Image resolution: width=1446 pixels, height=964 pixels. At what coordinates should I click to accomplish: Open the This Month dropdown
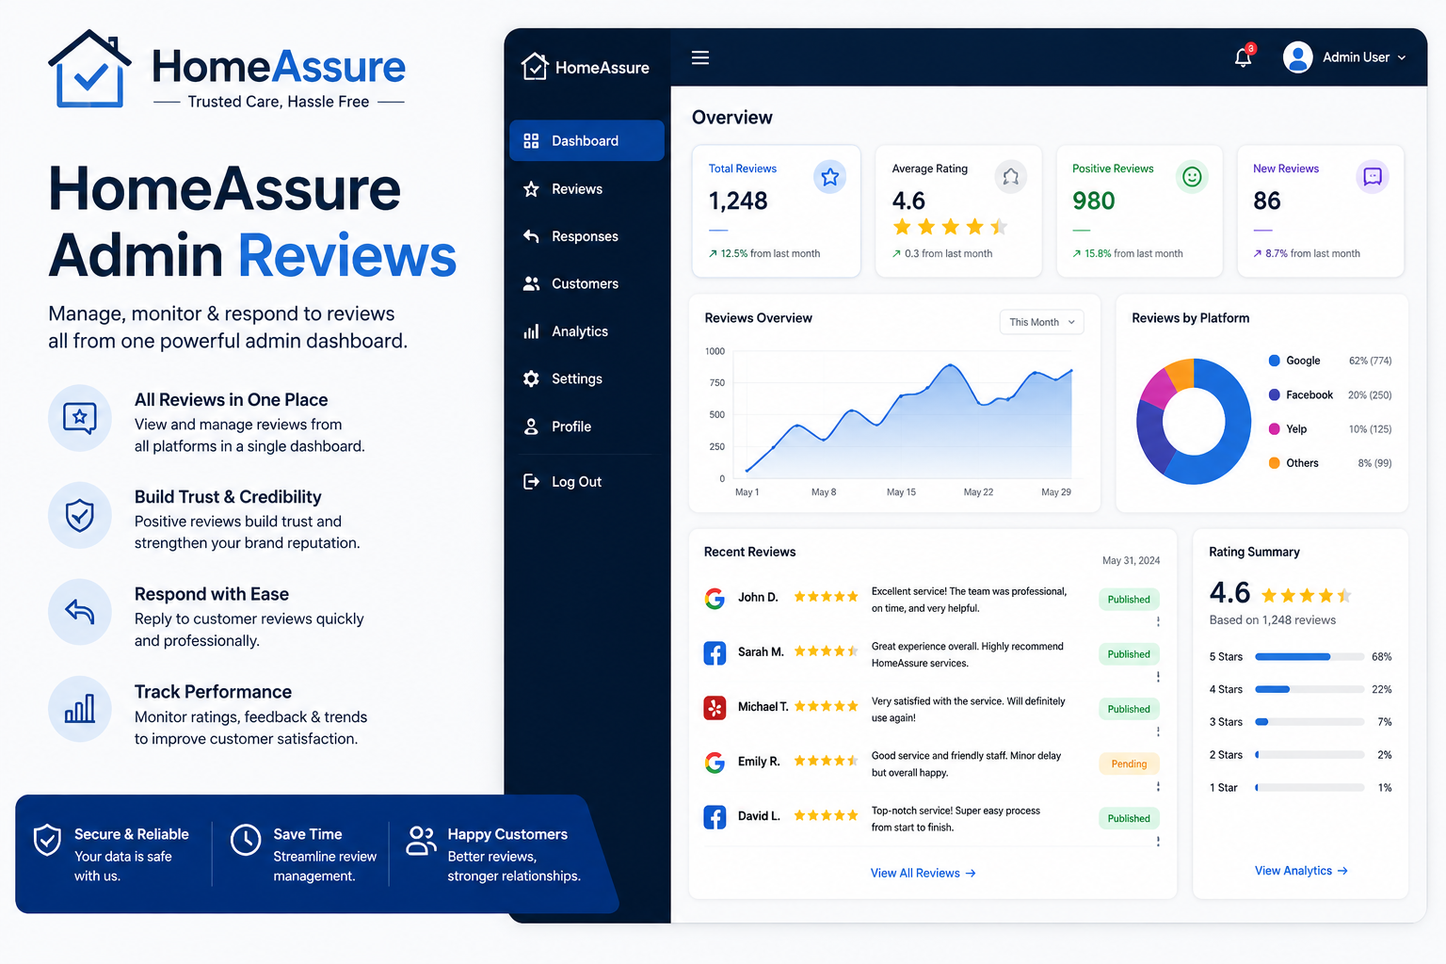1041,322
